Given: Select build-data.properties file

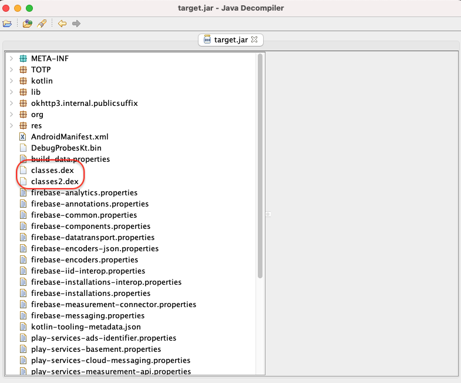Looking at the screenshot, I should pyautogui.click(x=70, y=159).
